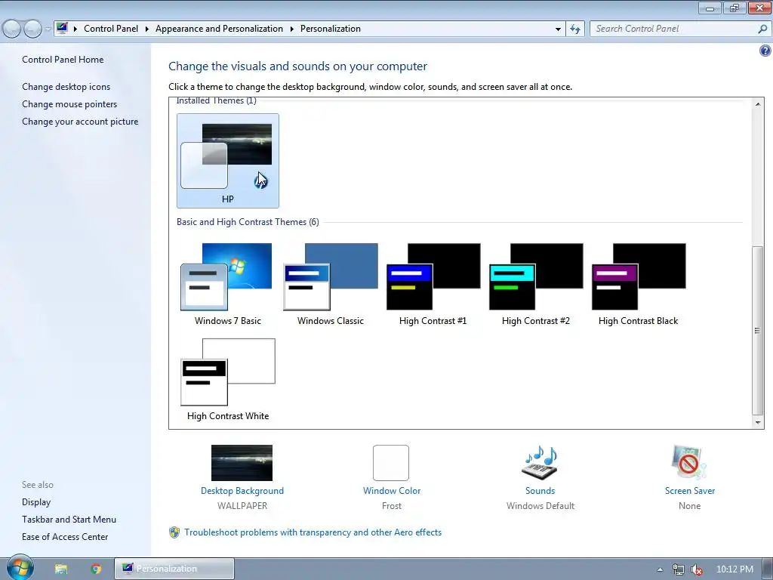The width and height of the screenshot is (773, 580).
Task: Choose the High Contrast #2 theme
Action: point(536,284)
